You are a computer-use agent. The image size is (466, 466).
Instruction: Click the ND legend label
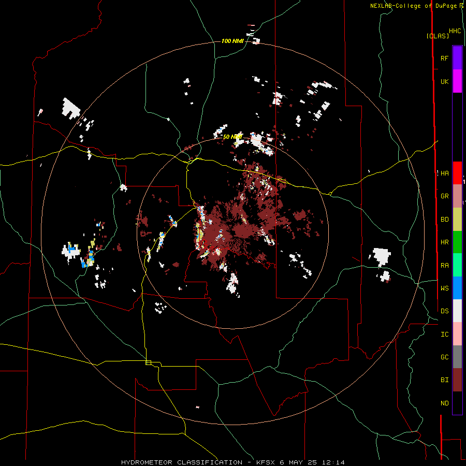[444, 403]
